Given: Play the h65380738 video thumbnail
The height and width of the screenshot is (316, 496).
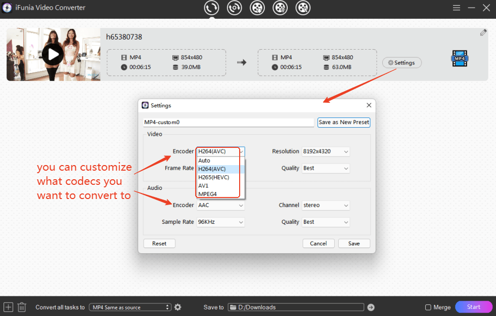Looking at the screenshot, I should pyautogui.click(x=53, y=54).
